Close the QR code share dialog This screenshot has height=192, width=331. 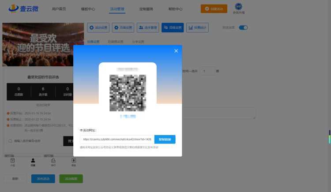pyautogui.click(x=176, y=51)
